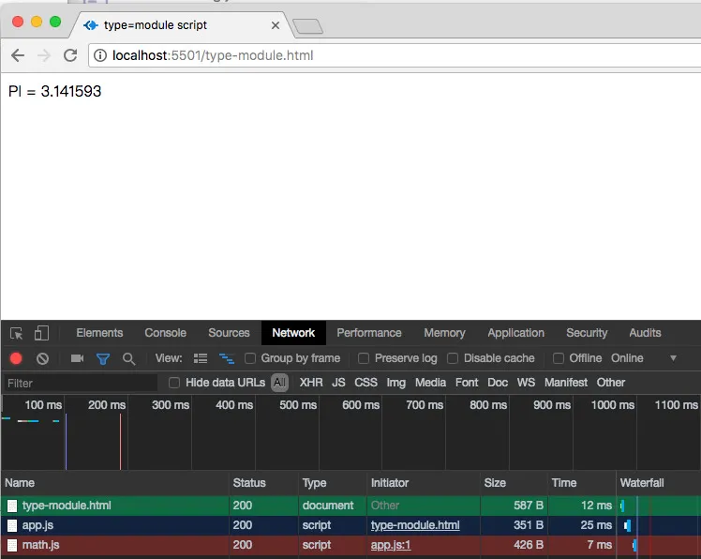Toggle the network filter funnel icon
Image resolution: width=701 pixels, height=559 pixels.
click(103, 358)
